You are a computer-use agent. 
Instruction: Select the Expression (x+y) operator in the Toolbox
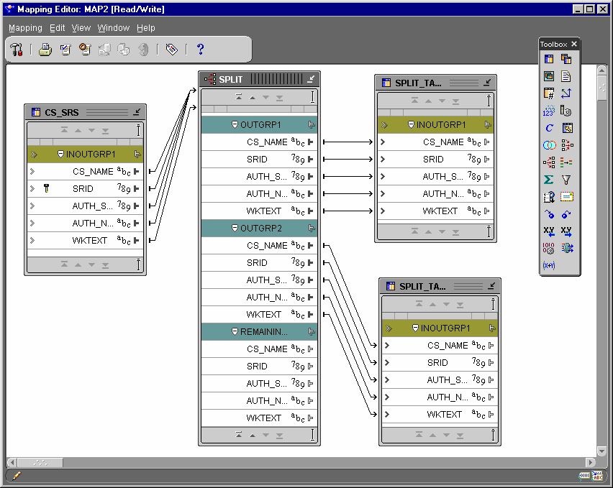click(x=549, y=265)
